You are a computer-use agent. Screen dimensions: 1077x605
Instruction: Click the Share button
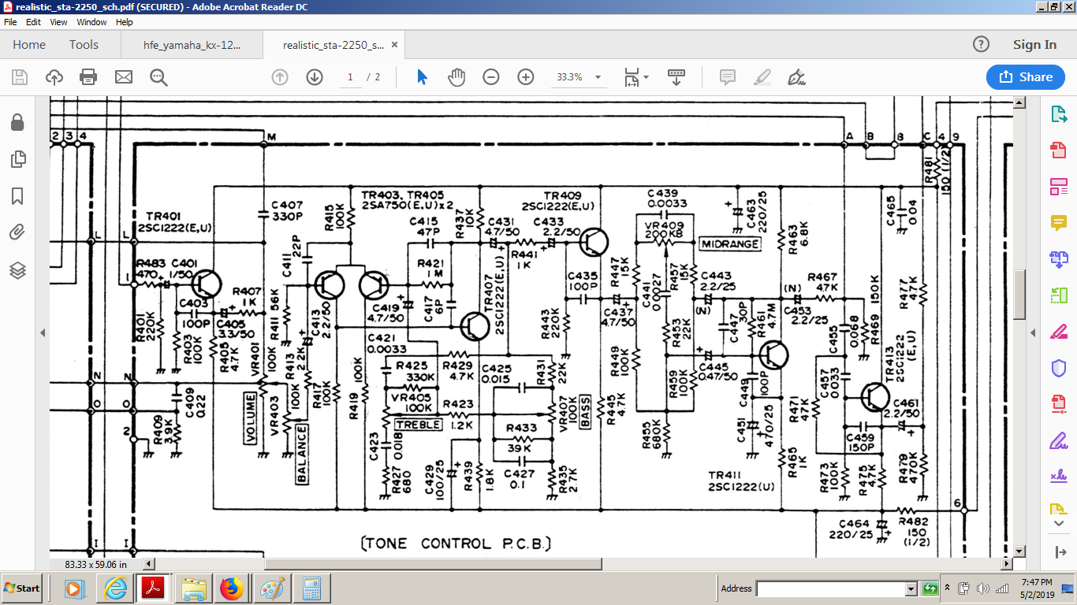[1026, 77]
